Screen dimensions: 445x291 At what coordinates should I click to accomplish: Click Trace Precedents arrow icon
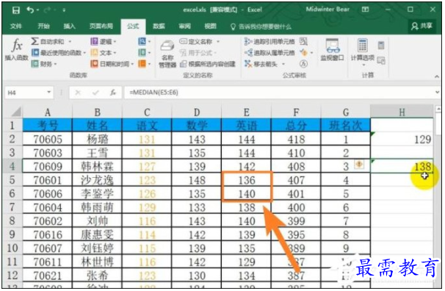point(248,41)
